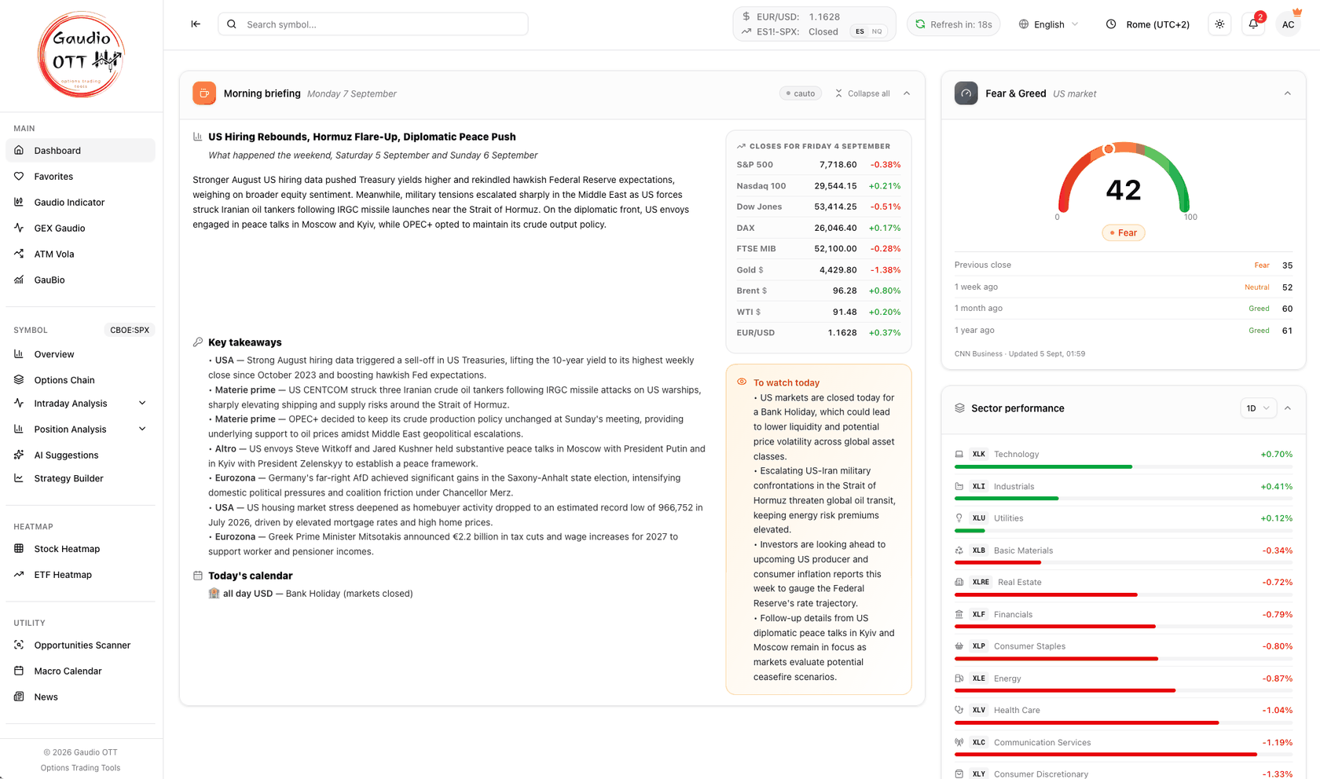Change the CBOE:SPX symbol badge
Screen dimensions: 1320x779
(130, 330)
